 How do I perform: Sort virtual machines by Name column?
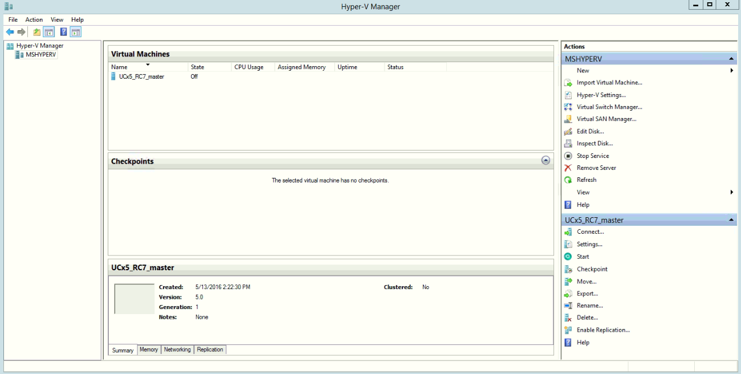148,67
